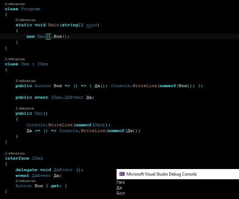
Task: Click the "args" parameter in Main
Action: (x=91, y=25)
